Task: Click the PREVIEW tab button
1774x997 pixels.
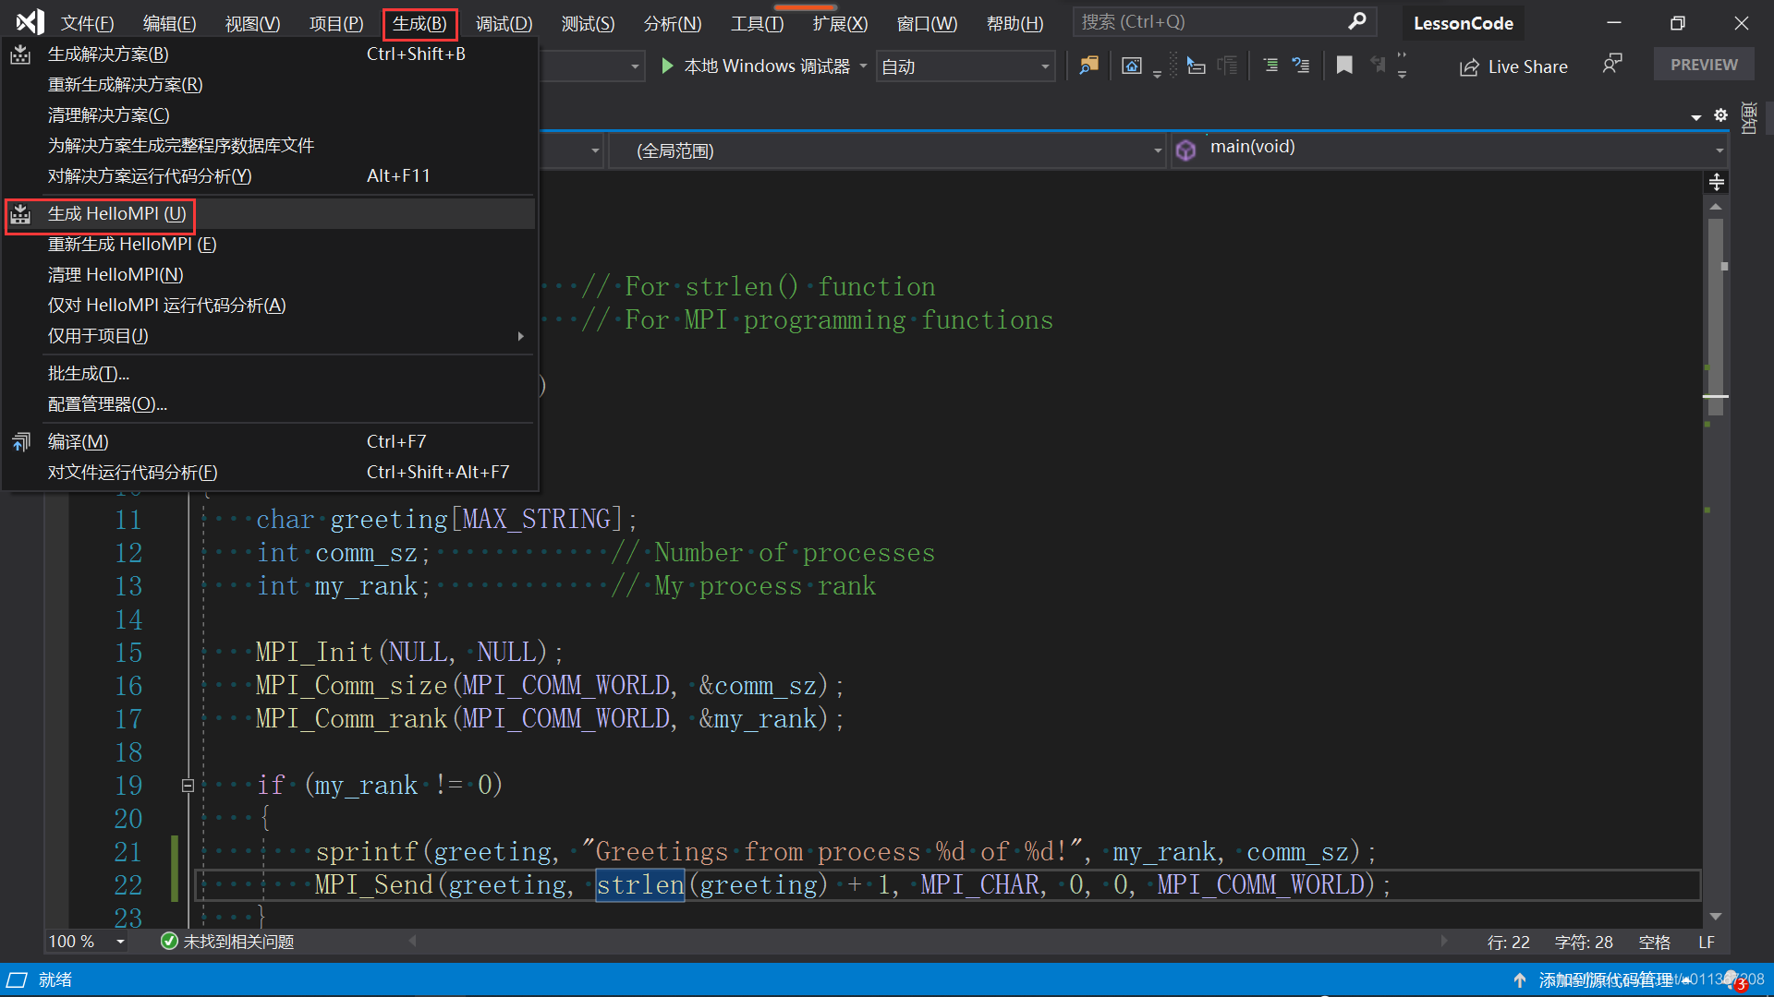Action: point(1704,66)
